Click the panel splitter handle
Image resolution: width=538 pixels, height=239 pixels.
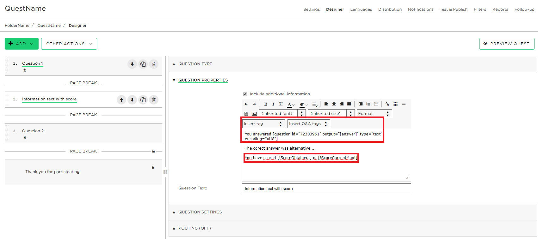(165, 172)
